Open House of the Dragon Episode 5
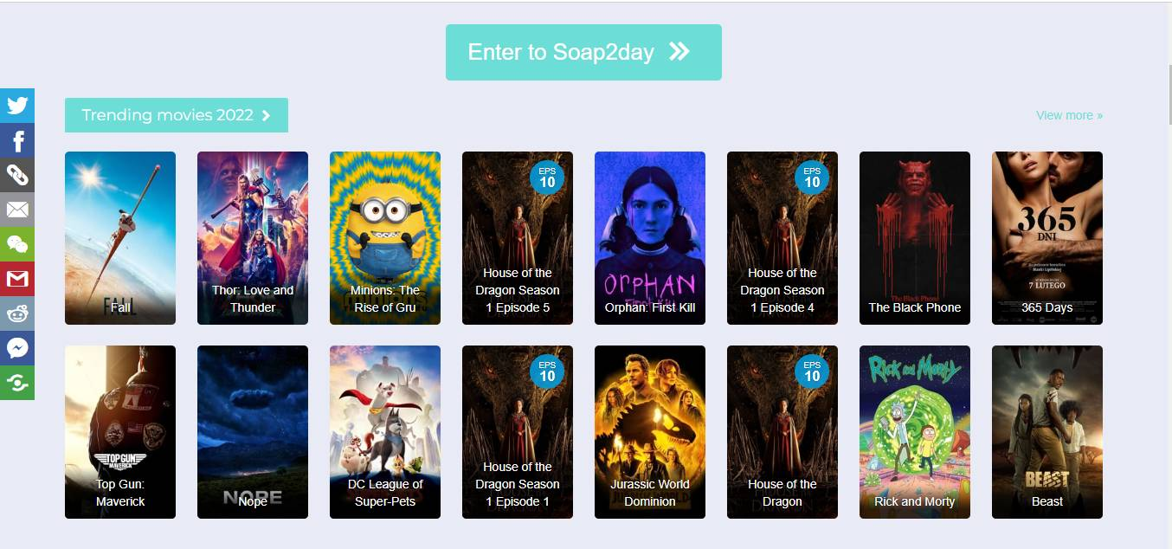Screen dimensions: 1172x549 pos(518,238)
